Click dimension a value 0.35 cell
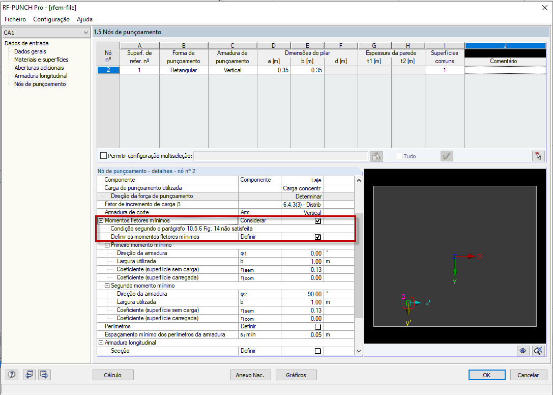The height and width of the screenshot is (395, 553). (x=274, y=70)
